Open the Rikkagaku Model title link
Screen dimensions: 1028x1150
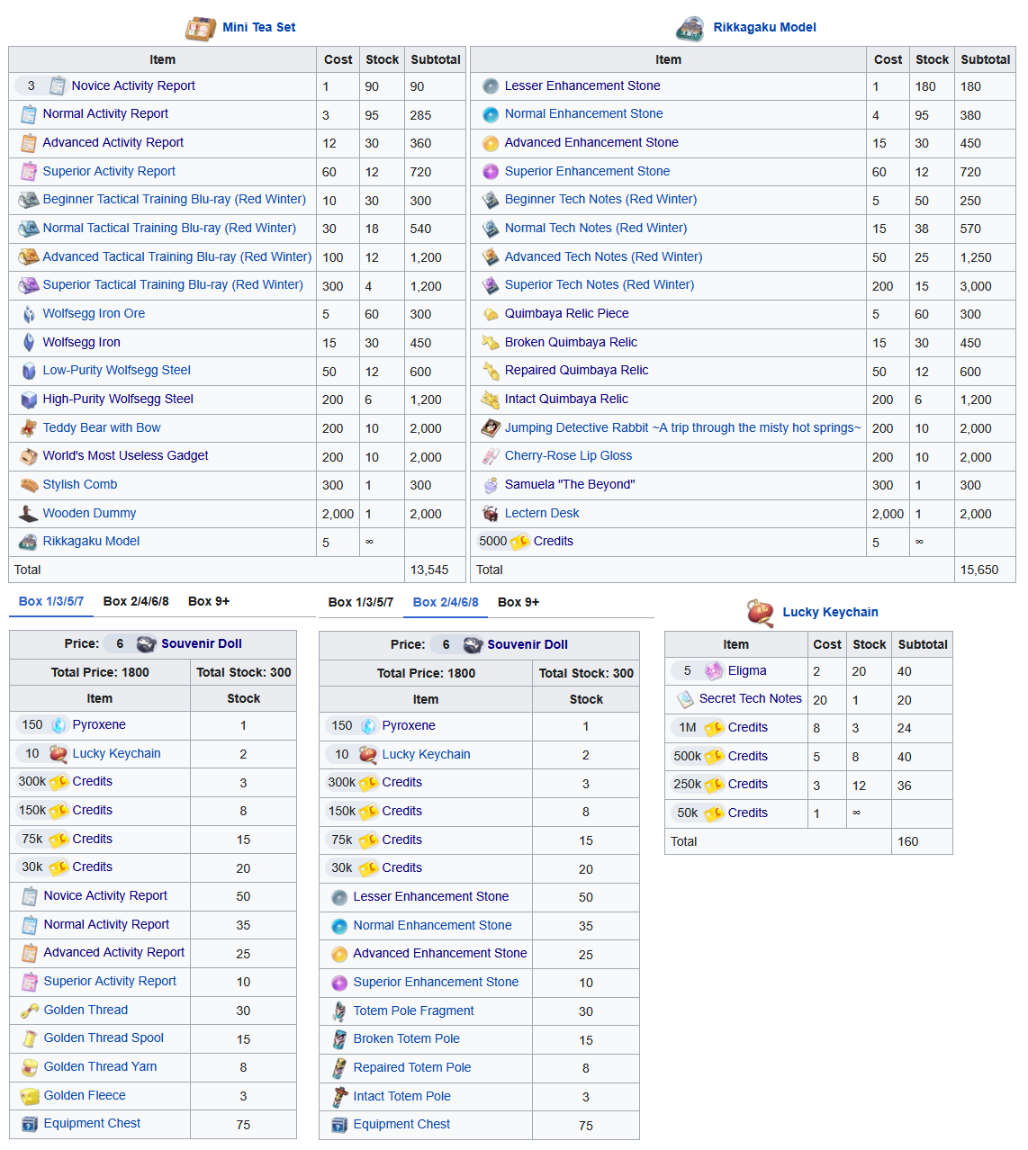(x=765, y=28)
